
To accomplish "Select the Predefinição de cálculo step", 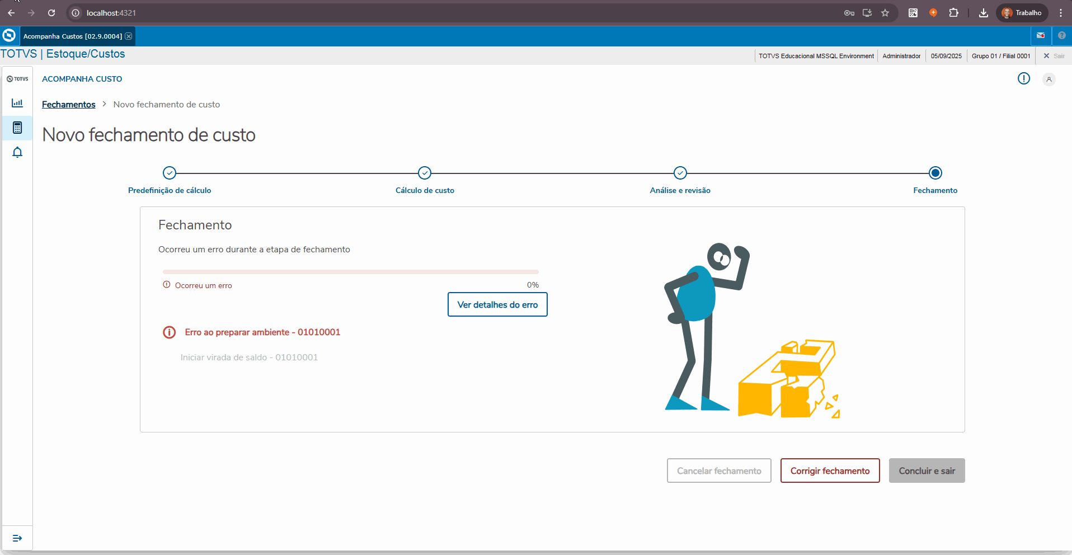I will click(170, 173).
